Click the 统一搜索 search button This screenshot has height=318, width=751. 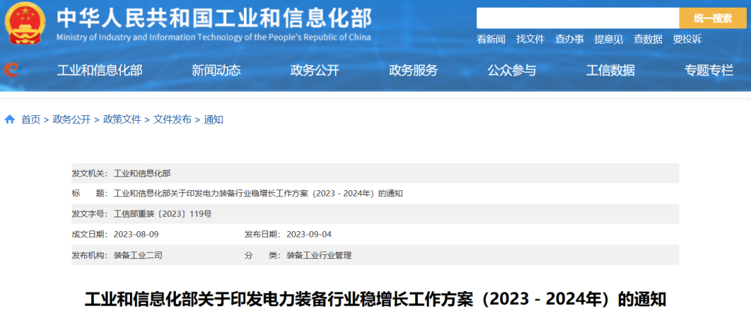(x=713, y=18)
